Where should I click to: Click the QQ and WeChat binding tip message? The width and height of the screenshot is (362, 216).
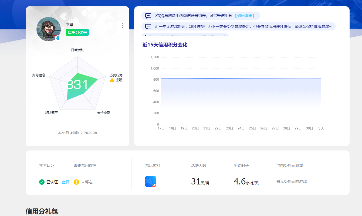(x=201, y=16)
